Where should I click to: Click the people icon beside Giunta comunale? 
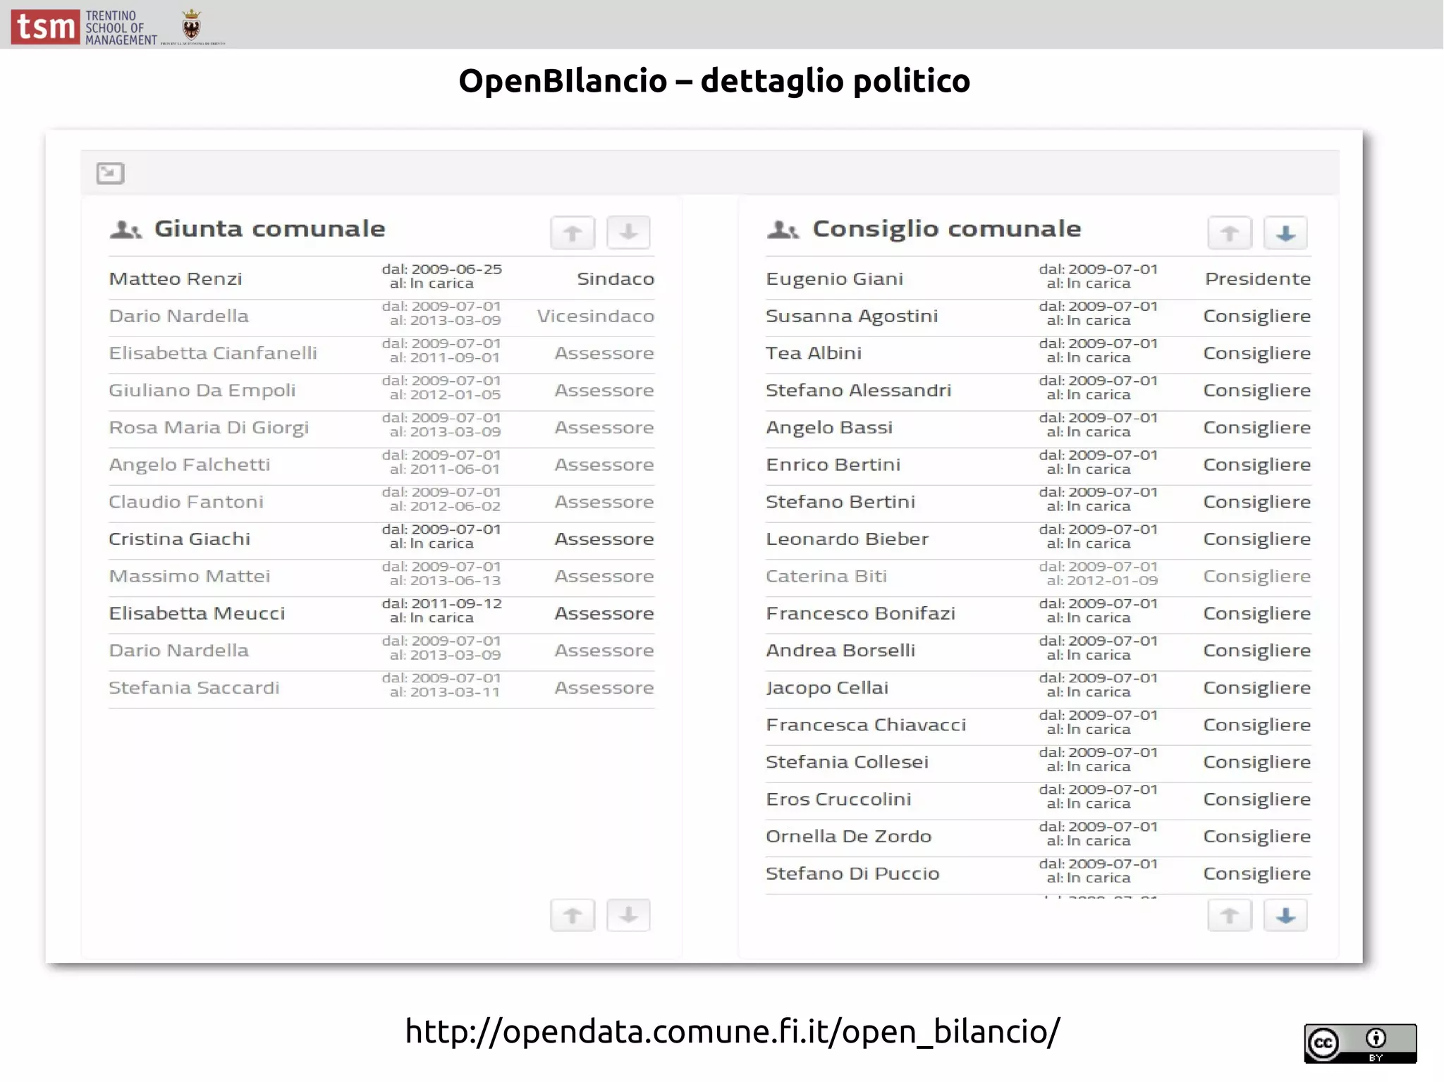(126, 230)
